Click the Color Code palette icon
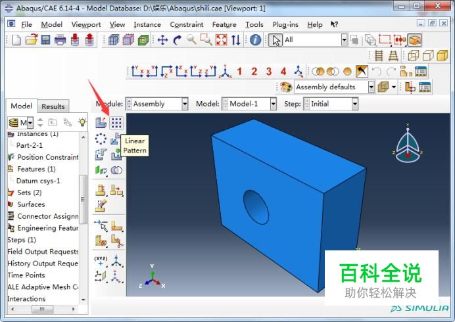This screenshot has height=322, width=455. click(x=286, y=87)
